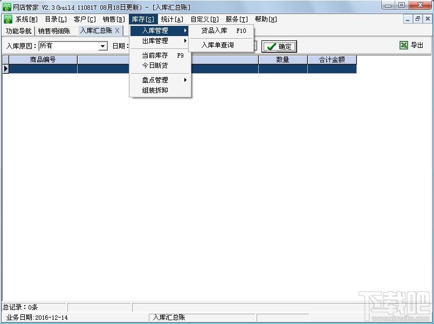Click the 导出 export button
Viewport: 434px width, 324px height.
tap(411, 45)
